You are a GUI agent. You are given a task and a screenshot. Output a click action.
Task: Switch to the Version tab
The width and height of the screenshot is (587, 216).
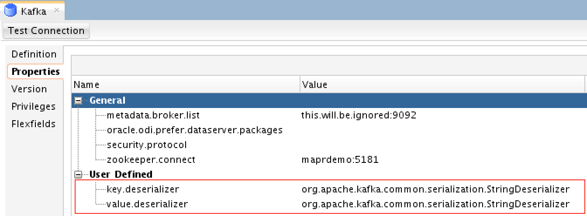[29, 89]
